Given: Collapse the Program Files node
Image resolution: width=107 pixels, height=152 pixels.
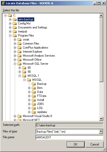Looking at the screenshot, I should 10,35.
